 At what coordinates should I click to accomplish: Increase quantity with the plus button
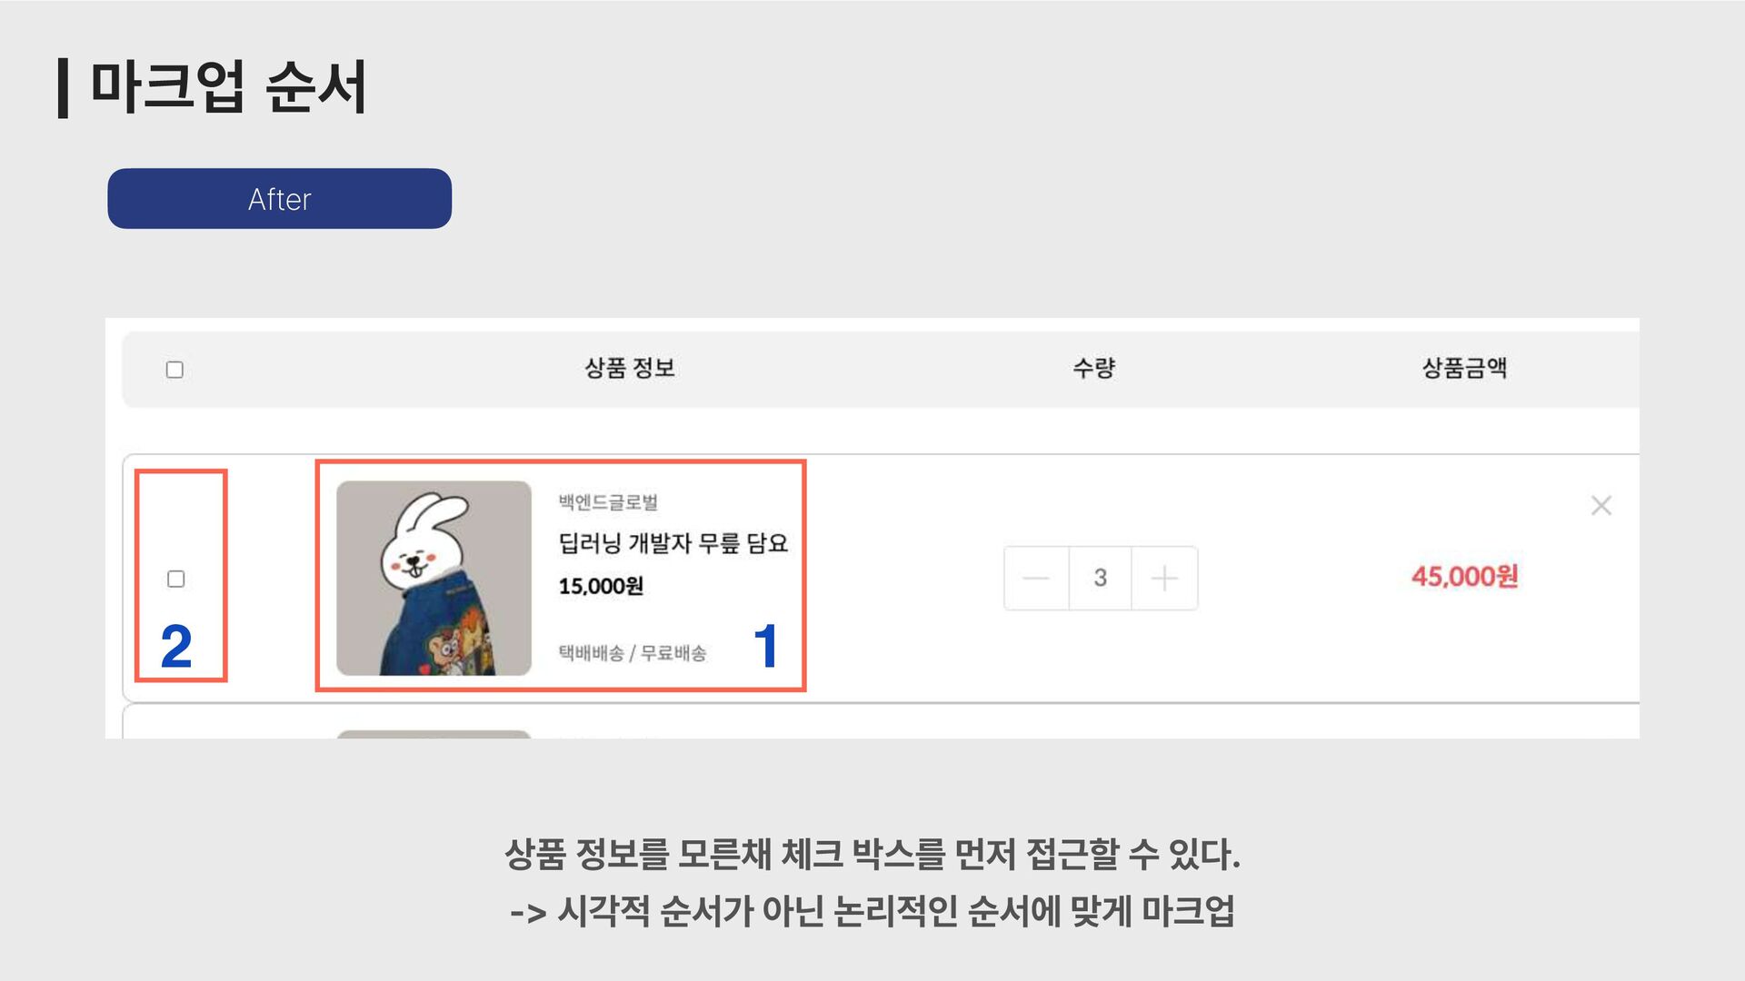[x=1164, y=579]
